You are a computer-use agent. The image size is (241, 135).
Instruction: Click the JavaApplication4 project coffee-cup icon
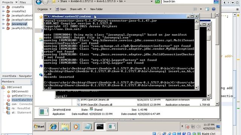tap(8, 20)
